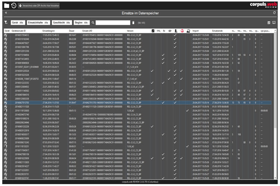Click device icon of row starting 18.11.2016 13:36:30
The image size is (280, 186).
tap(6, 110)
